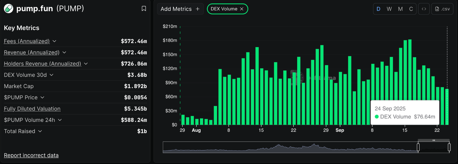The image size is (458, 164).
Task: Grab the left handle of range slider
Action: (418, 147)
